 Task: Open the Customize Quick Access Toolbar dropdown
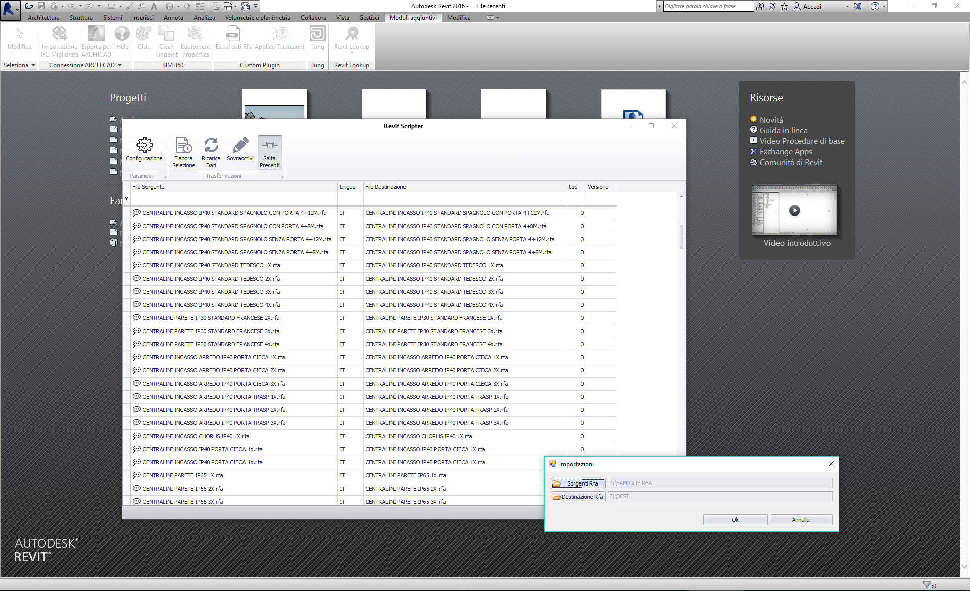coord(256,6)
